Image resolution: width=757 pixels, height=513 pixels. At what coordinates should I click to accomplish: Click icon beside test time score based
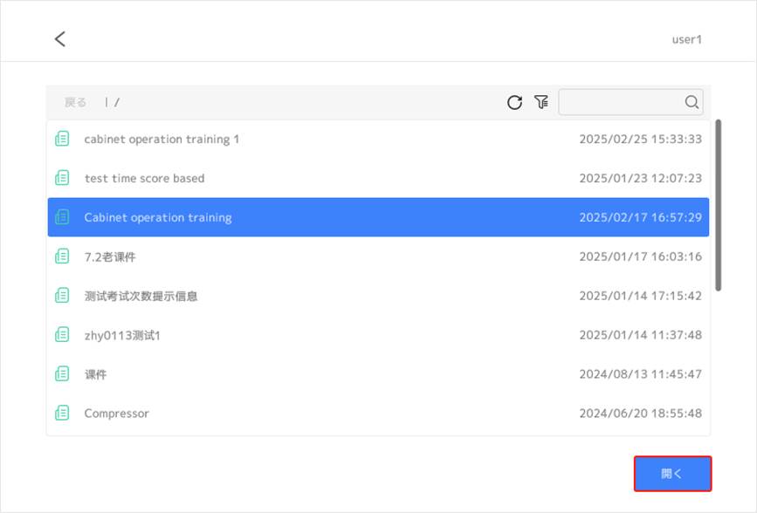(x=62, y=178)
